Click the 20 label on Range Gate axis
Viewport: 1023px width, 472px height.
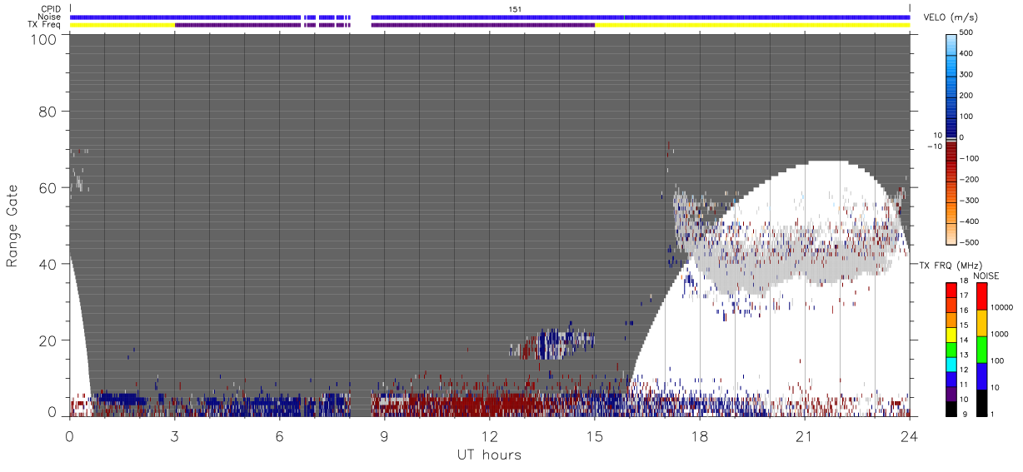tap(48, 340)
